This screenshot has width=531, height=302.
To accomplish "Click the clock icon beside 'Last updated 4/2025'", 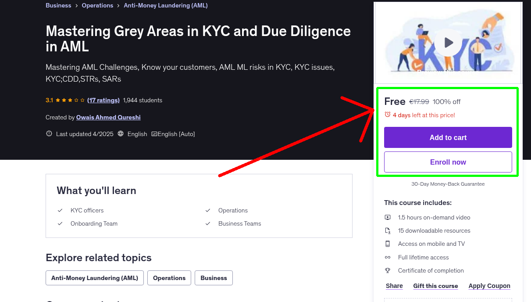I will tap(49, 133).
